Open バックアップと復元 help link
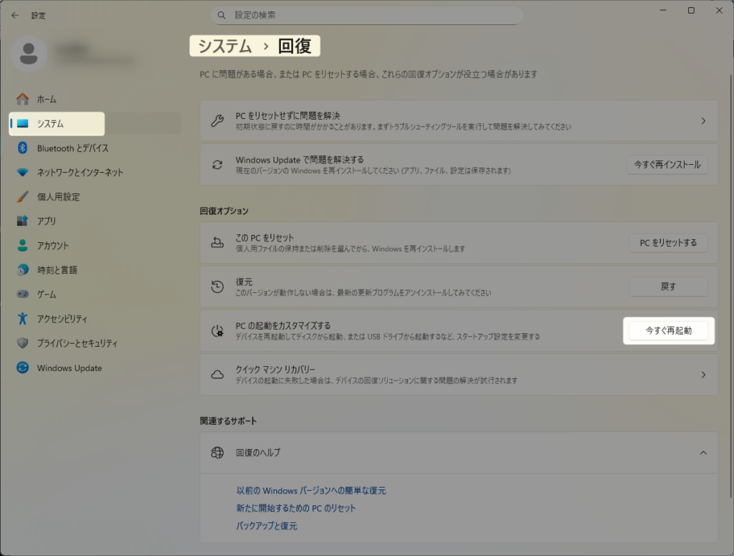Viewport: 734px width, 556px height. coord(267,526)
